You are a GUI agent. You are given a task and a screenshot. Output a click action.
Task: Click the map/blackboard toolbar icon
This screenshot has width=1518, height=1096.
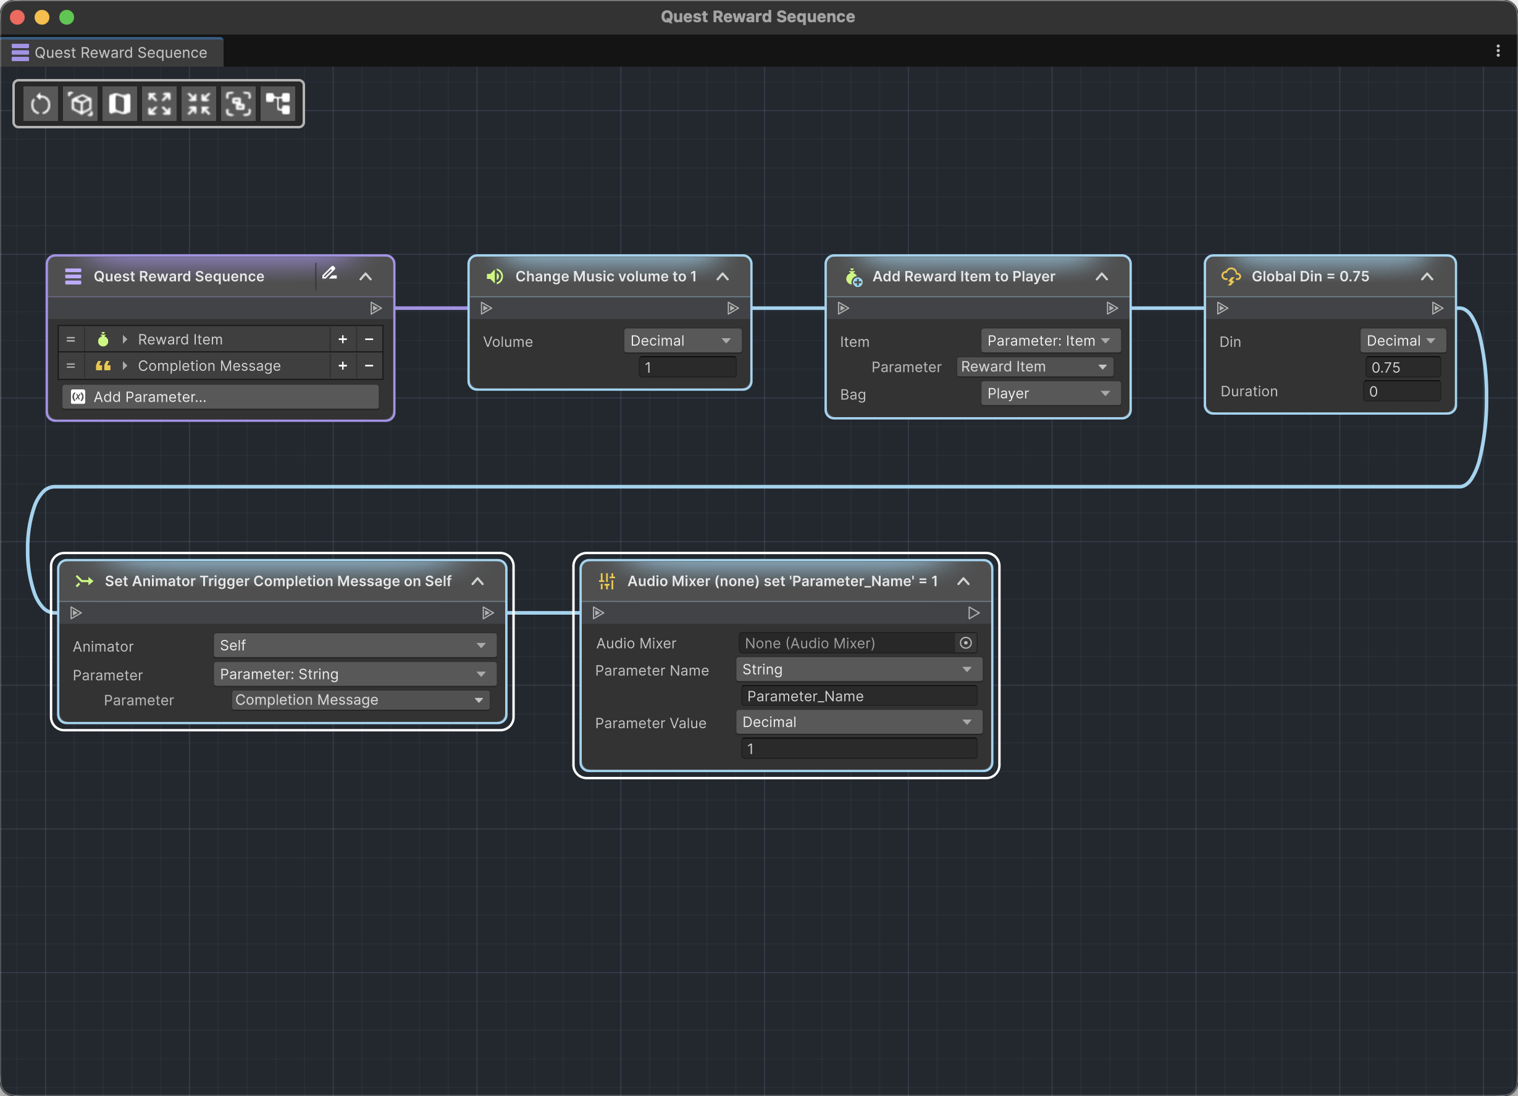(120, 104)
